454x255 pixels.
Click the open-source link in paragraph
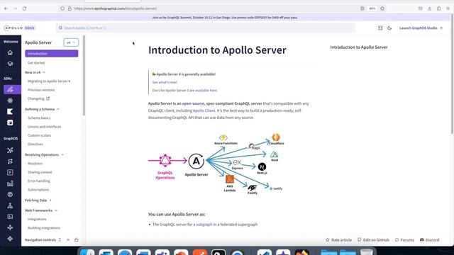pyautogui.click(x=193, y=103)
